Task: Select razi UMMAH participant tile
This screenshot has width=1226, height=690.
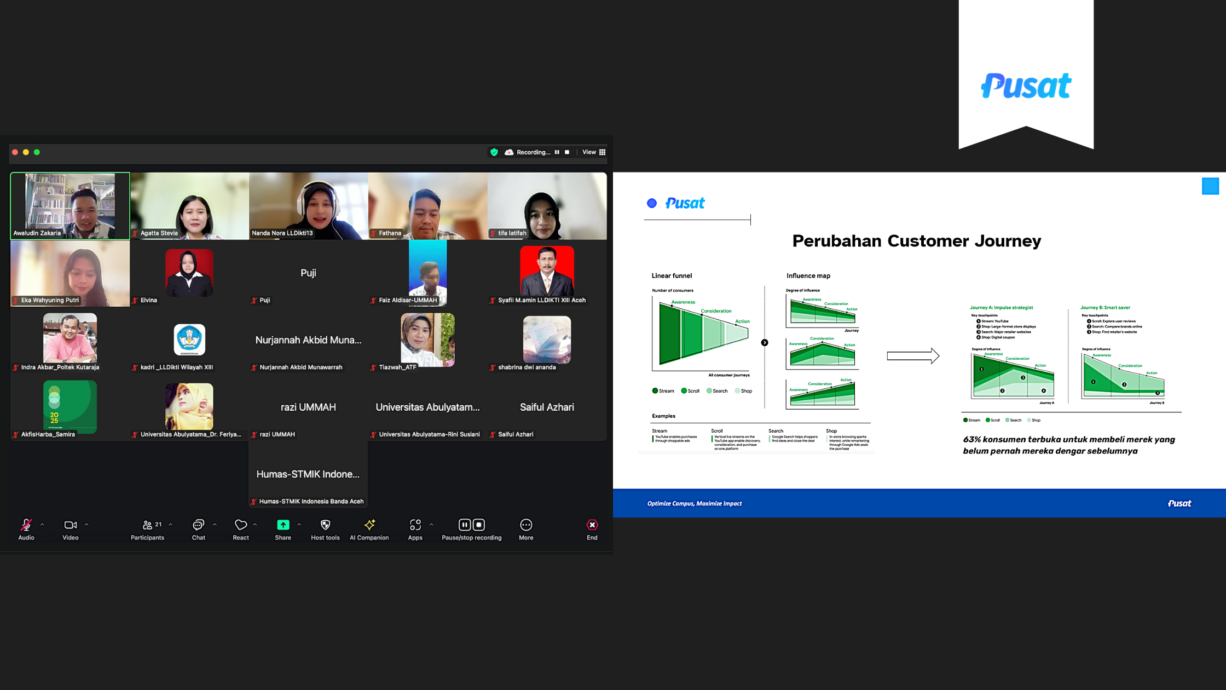Action: click(x=309, y=407)
